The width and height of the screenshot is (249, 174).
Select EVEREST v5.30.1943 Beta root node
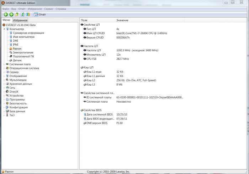(21, 25)
